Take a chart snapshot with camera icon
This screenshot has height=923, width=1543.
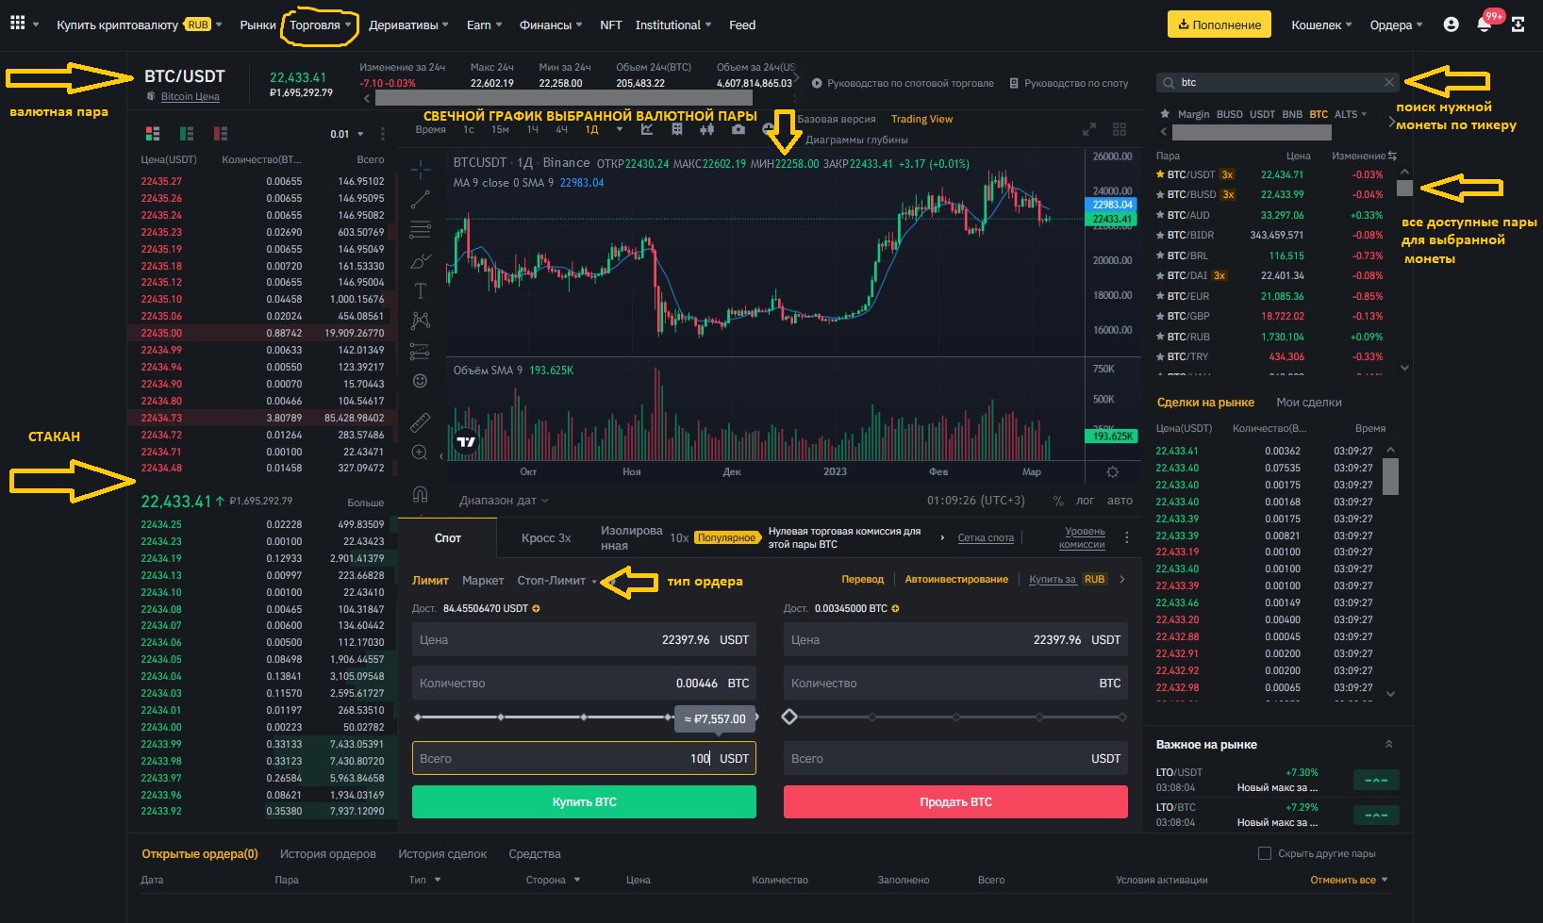click(x=738, y=130)
